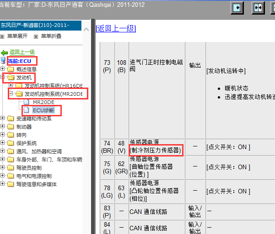Click the 108 (B) terminal cell
This screenshot has height=234, width=275.
tap(122, 90)
